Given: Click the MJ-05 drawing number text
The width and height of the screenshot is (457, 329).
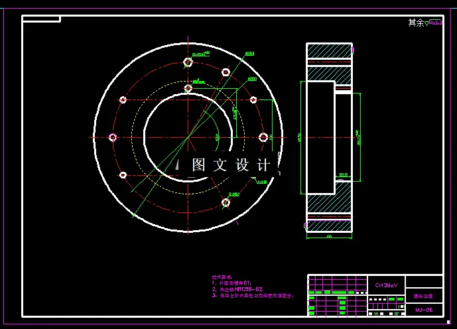Looking at the screenshot, I should click(424, 310).
